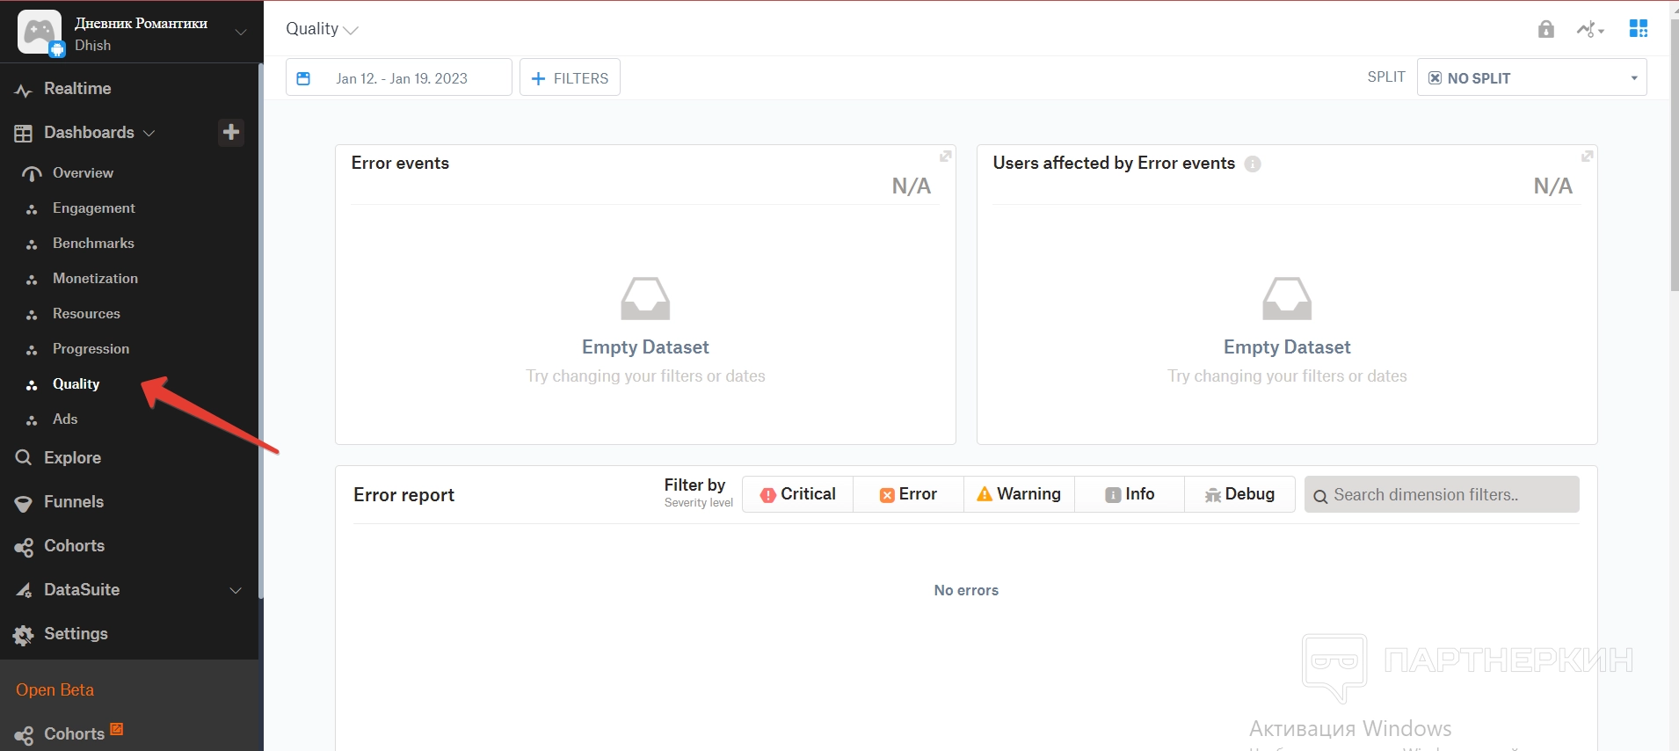Open the NO SPLIT dropdown
This screenshot has width=1679, height=751.
(1531, 78)
